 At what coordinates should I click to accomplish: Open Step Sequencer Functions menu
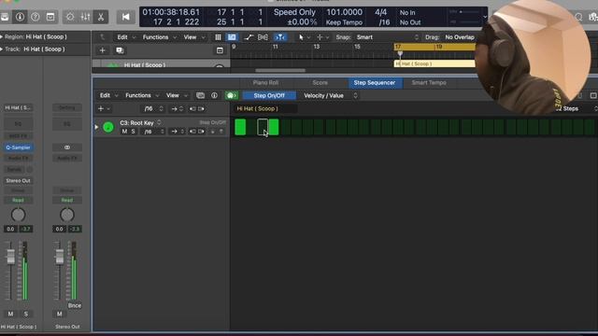click(x=142, y=95)
